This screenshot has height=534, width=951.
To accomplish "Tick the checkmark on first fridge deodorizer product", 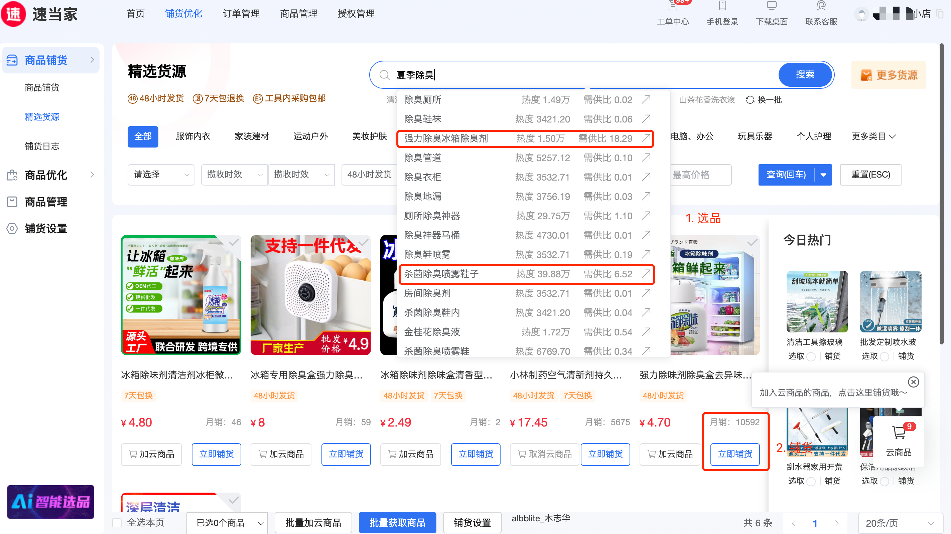I will tap(234, 242).
